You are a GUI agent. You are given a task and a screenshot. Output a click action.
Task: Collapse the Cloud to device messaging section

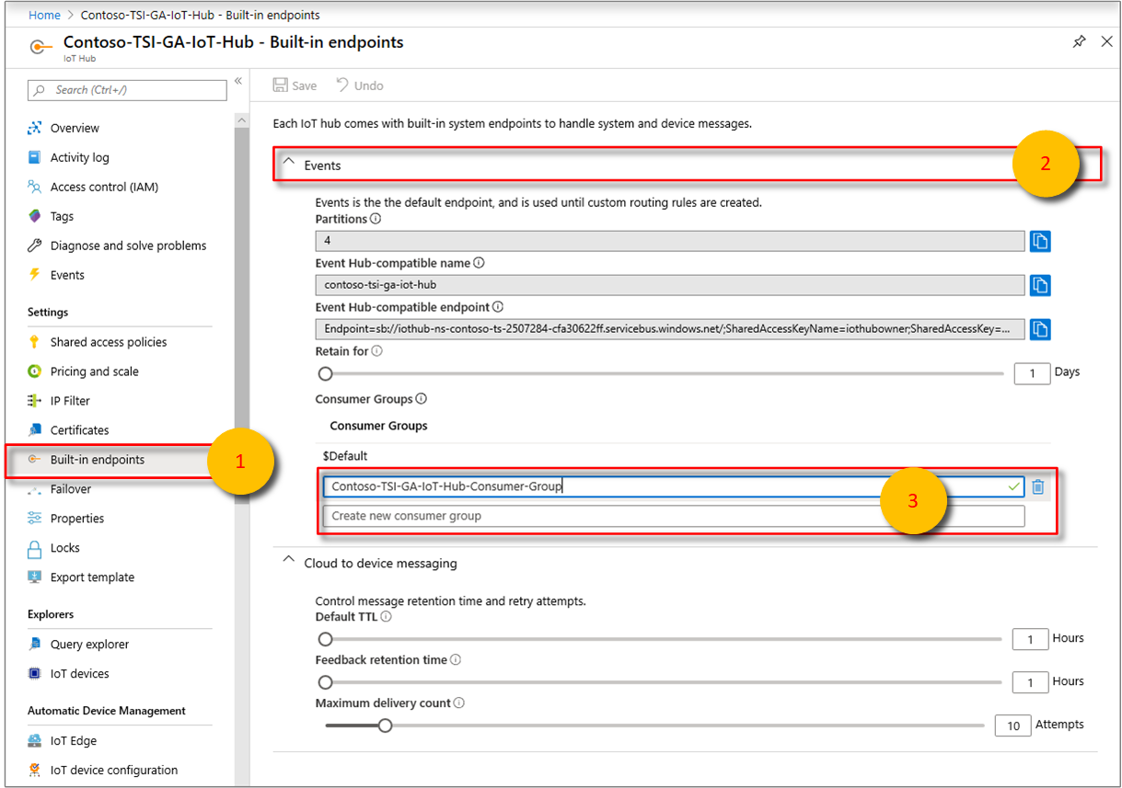288,563
